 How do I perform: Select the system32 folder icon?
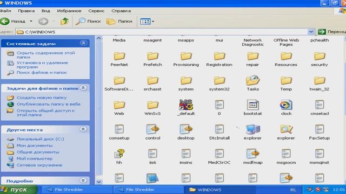tap(219, 80)
